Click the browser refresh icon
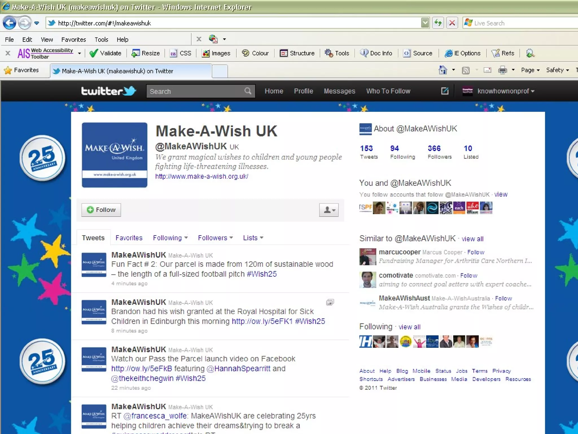Screen dimensions: 578x434 click(x=438, y=23)
